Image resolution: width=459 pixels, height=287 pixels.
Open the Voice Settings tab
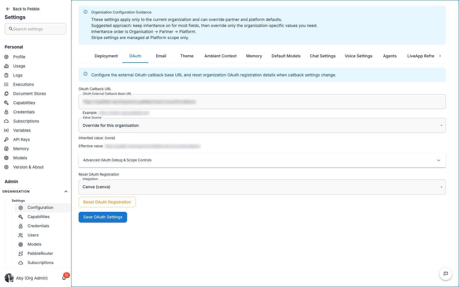coord(359,56)
